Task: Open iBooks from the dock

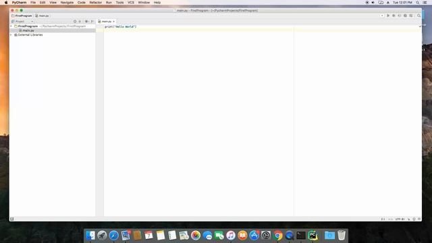Action: click(242, 236)
